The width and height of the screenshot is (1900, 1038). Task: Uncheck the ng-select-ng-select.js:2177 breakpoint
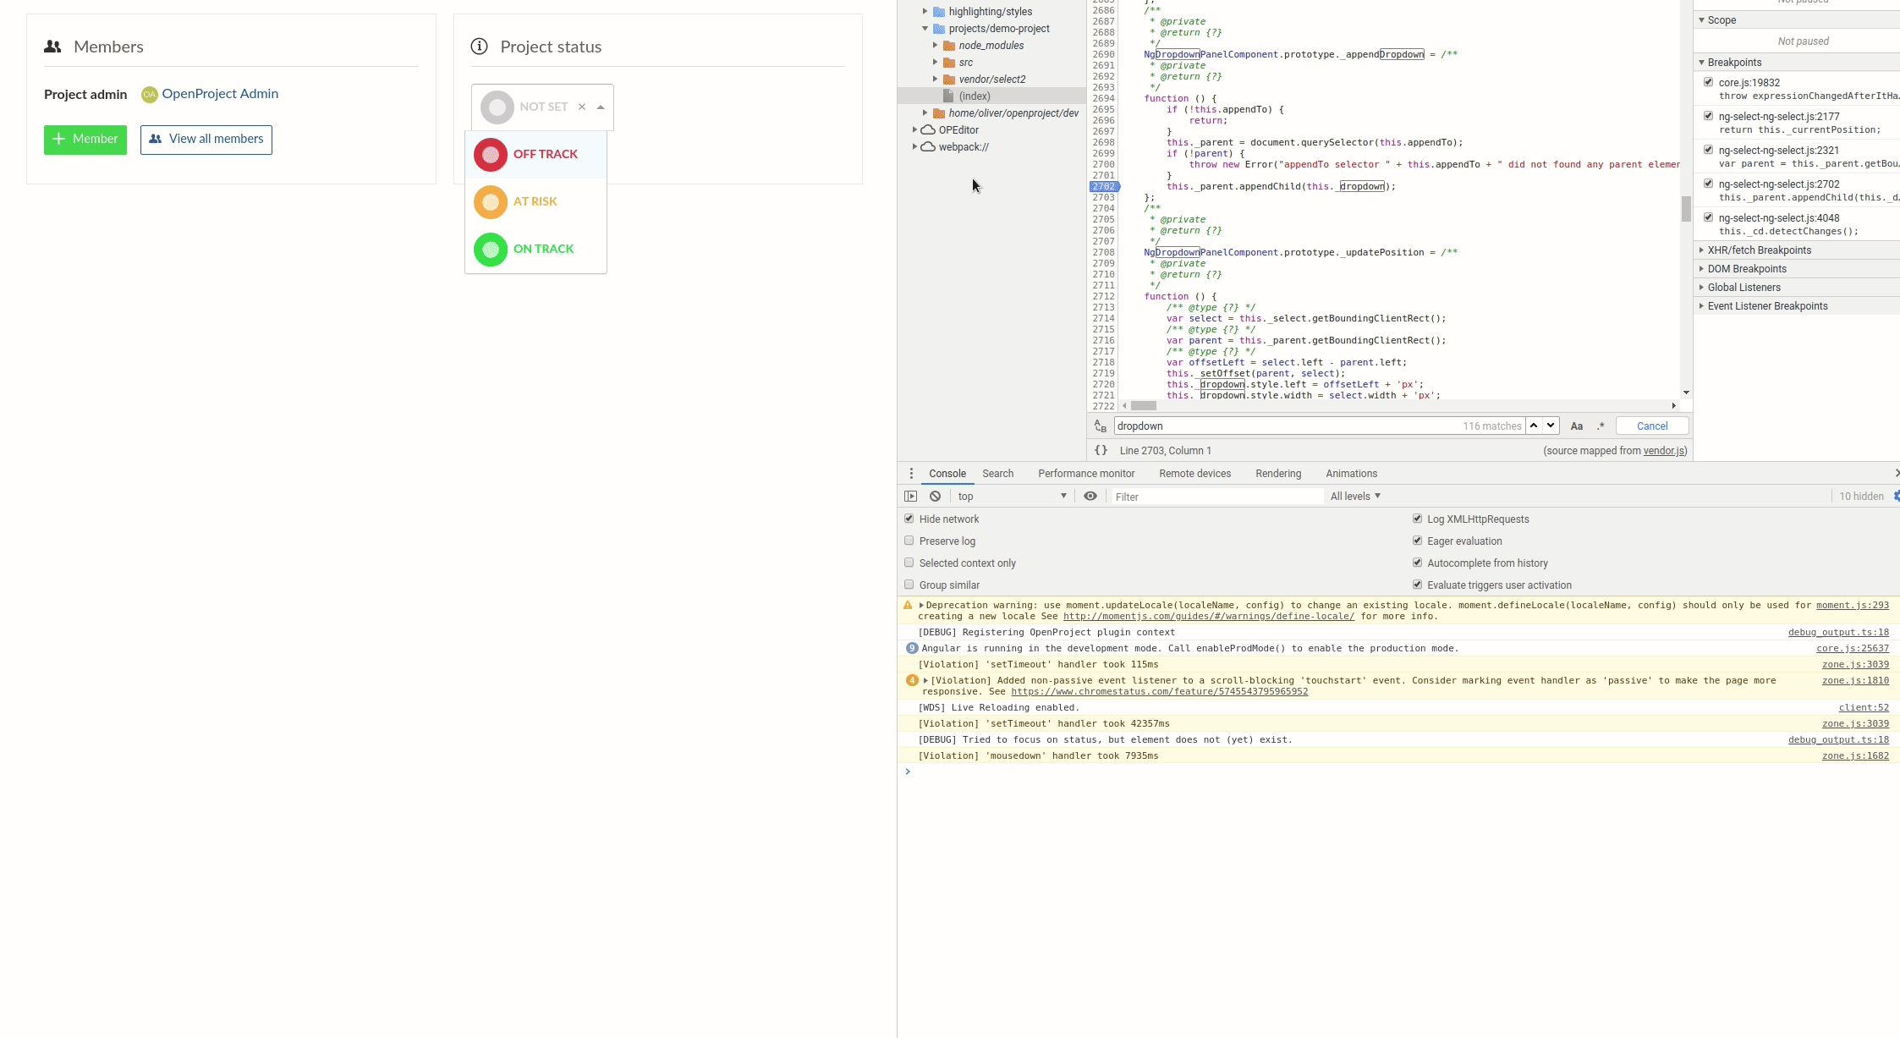1707,116
